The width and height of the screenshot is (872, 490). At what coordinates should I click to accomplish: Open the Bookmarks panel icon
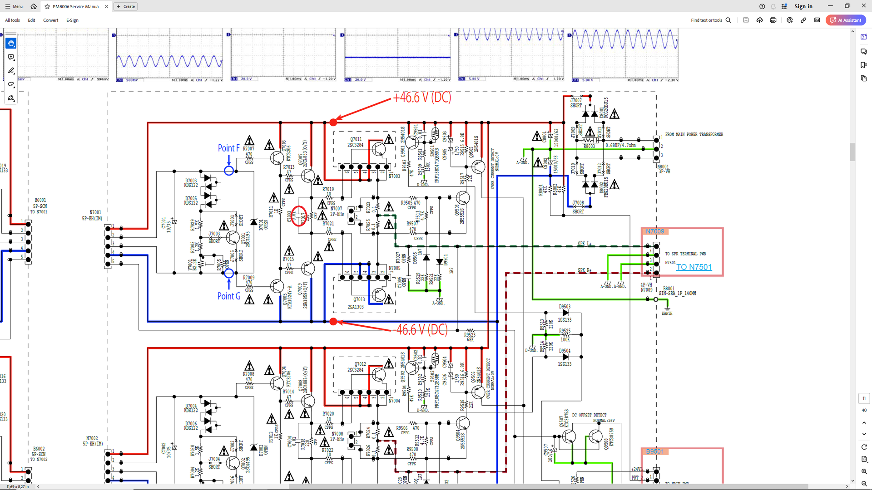coord(864,65)
